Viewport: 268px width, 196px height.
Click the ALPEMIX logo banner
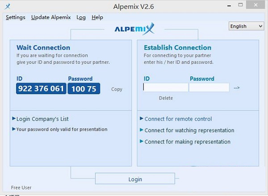click(x=135, y=29)
